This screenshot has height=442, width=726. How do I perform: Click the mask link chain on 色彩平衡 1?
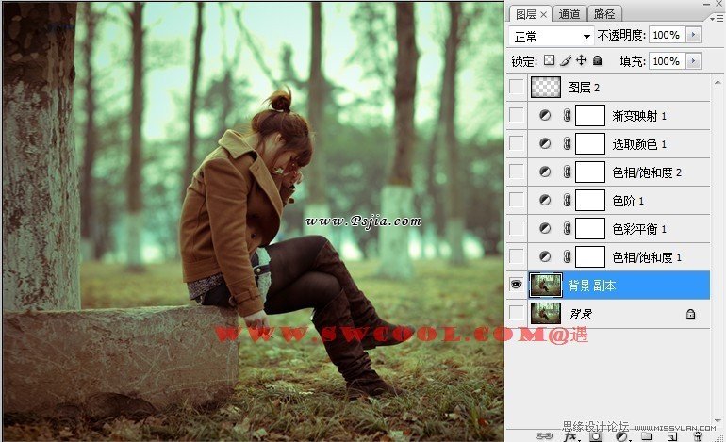click(x=568, y=228)
